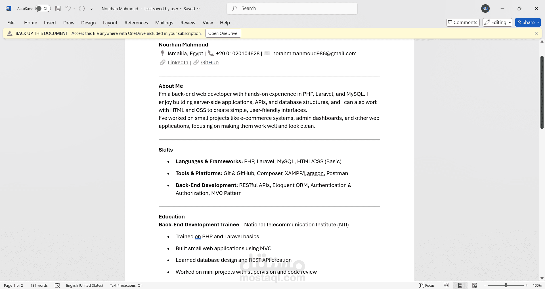545x289 pixels.
Task: Click the 'About Me' heading
Action: click(171, 86)
